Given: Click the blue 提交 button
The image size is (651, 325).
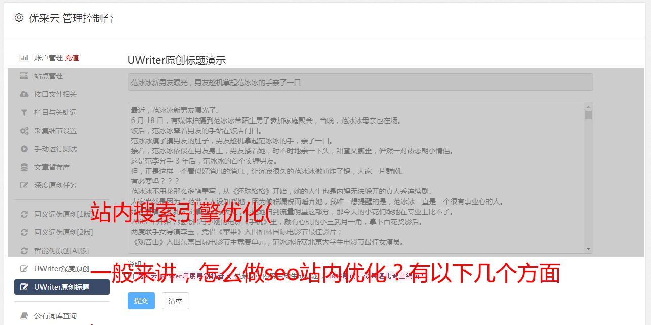Looking at the screenshot, I should tap(141, 301).
